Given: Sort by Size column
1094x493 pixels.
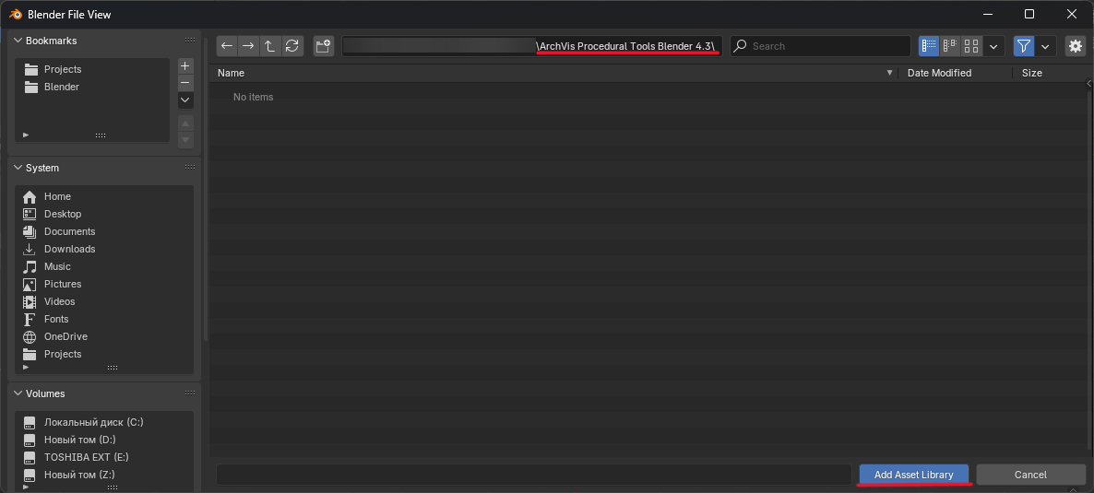Looking at the screenshot, I should pos(1032,73).
